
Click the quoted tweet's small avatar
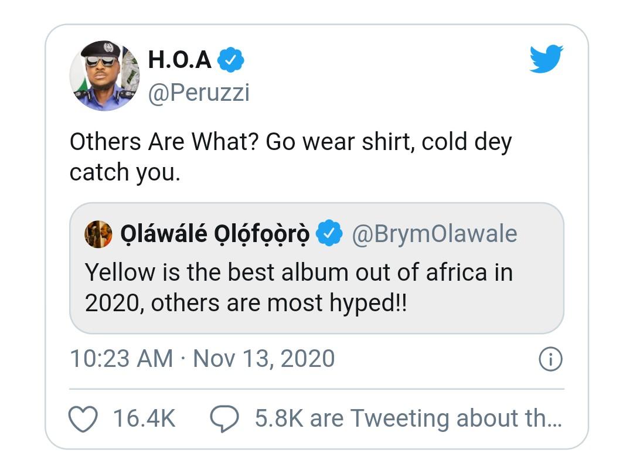pos(98,234)
